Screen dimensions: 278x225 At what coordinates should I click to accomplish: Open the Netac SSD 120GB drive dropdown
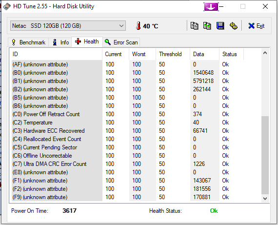pos(68,26)
